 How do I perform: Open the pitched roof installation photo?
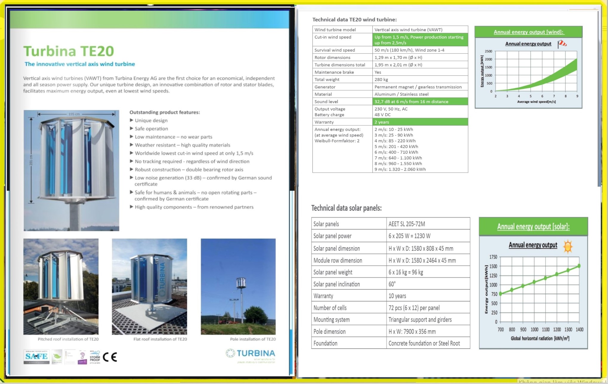pos(61,287)
